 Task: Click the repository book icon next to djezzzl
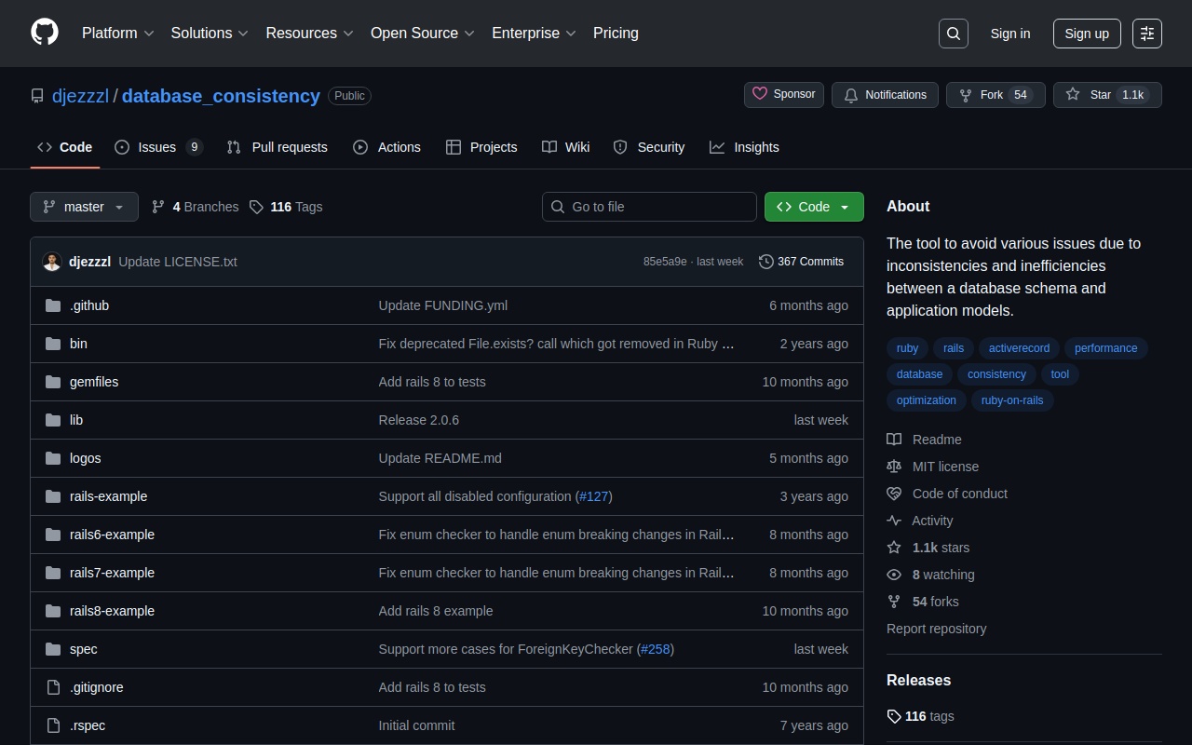coord(37,95)
